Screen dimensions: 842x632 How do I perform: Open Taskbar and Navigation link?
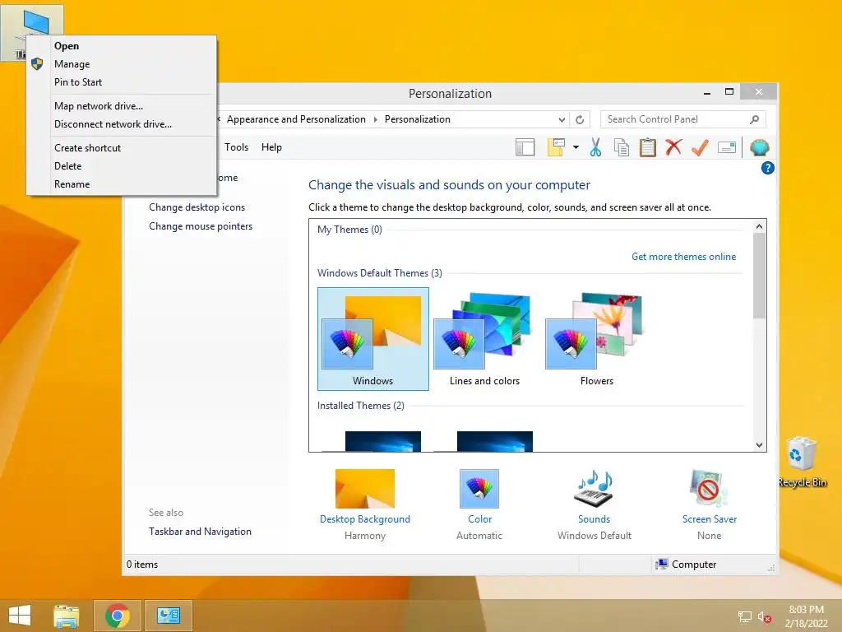(x=200, y=532)
